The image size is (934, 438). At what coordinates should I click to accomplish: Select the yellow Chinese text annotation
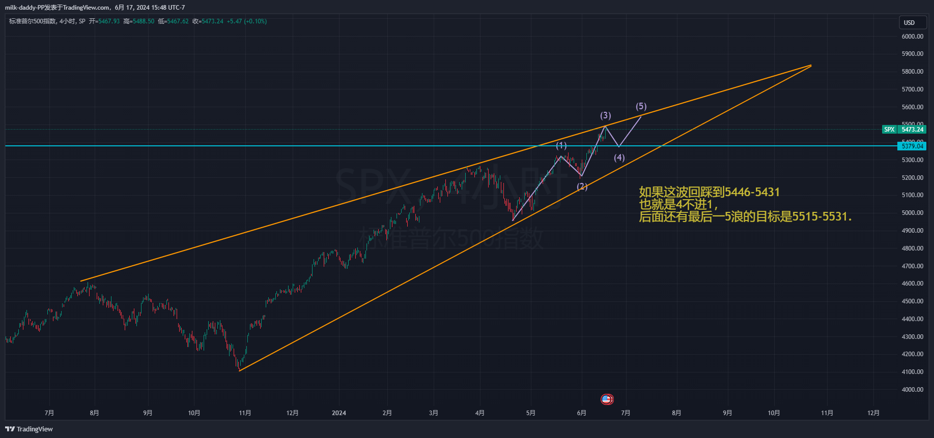pyautogui.click(x=745, y=204)
